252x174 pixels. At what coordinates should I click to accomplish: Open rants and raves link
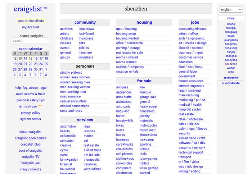[71, 111]
